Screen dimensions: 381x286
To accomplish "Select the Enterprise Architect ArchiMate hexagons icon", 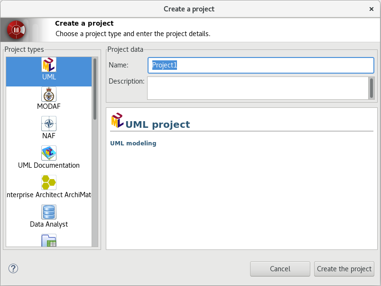I will tap(48, 182).
